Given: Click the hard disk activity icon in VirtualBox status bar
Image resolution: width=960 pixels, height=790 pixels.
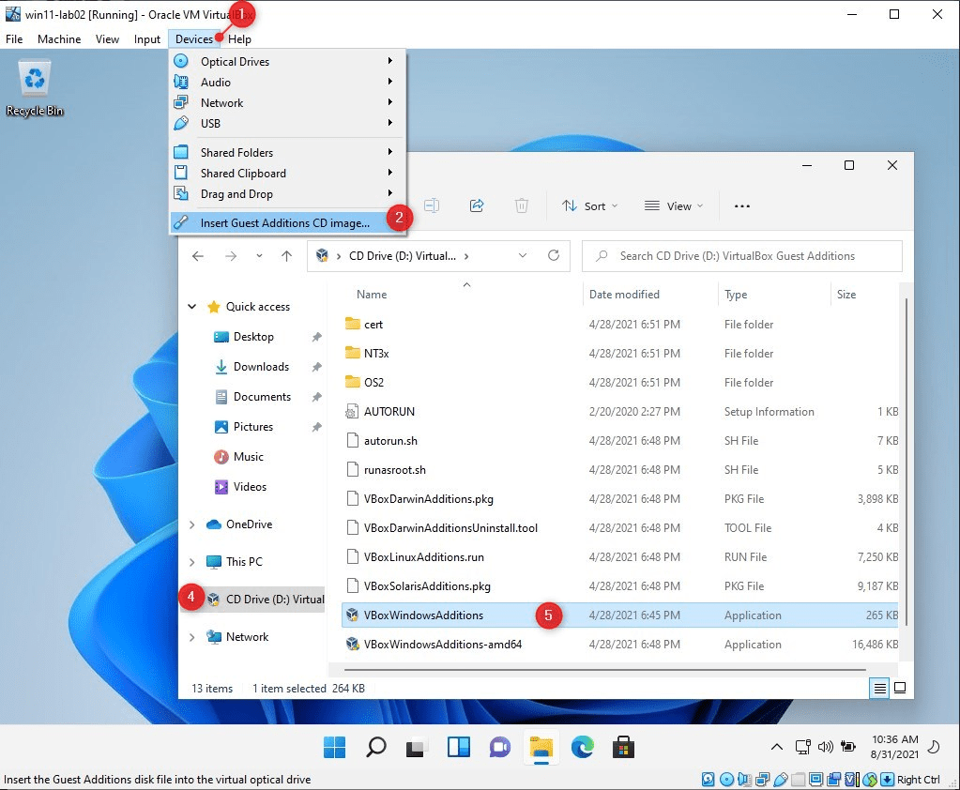Looking at the screenshot, I should (707, 779).
